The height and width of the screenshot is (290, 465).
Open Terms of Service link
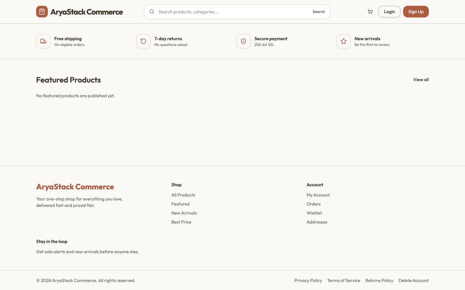click(x=344, y=280)
